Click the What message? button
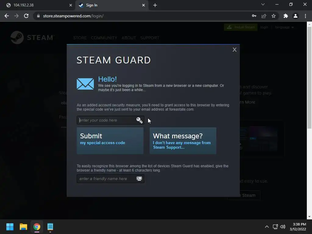Screen dimensions: 312x234 click(183, 141)
